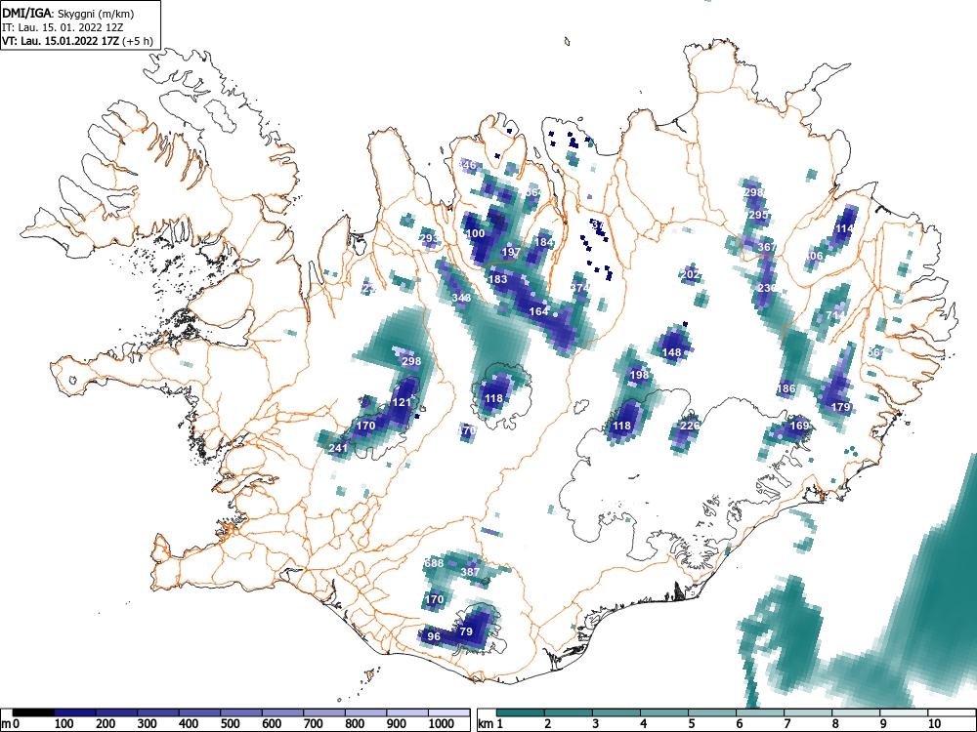Click km legend tick label '2'
The width and height of the screenshot is (977, 732).
click(x=548, y=724)
